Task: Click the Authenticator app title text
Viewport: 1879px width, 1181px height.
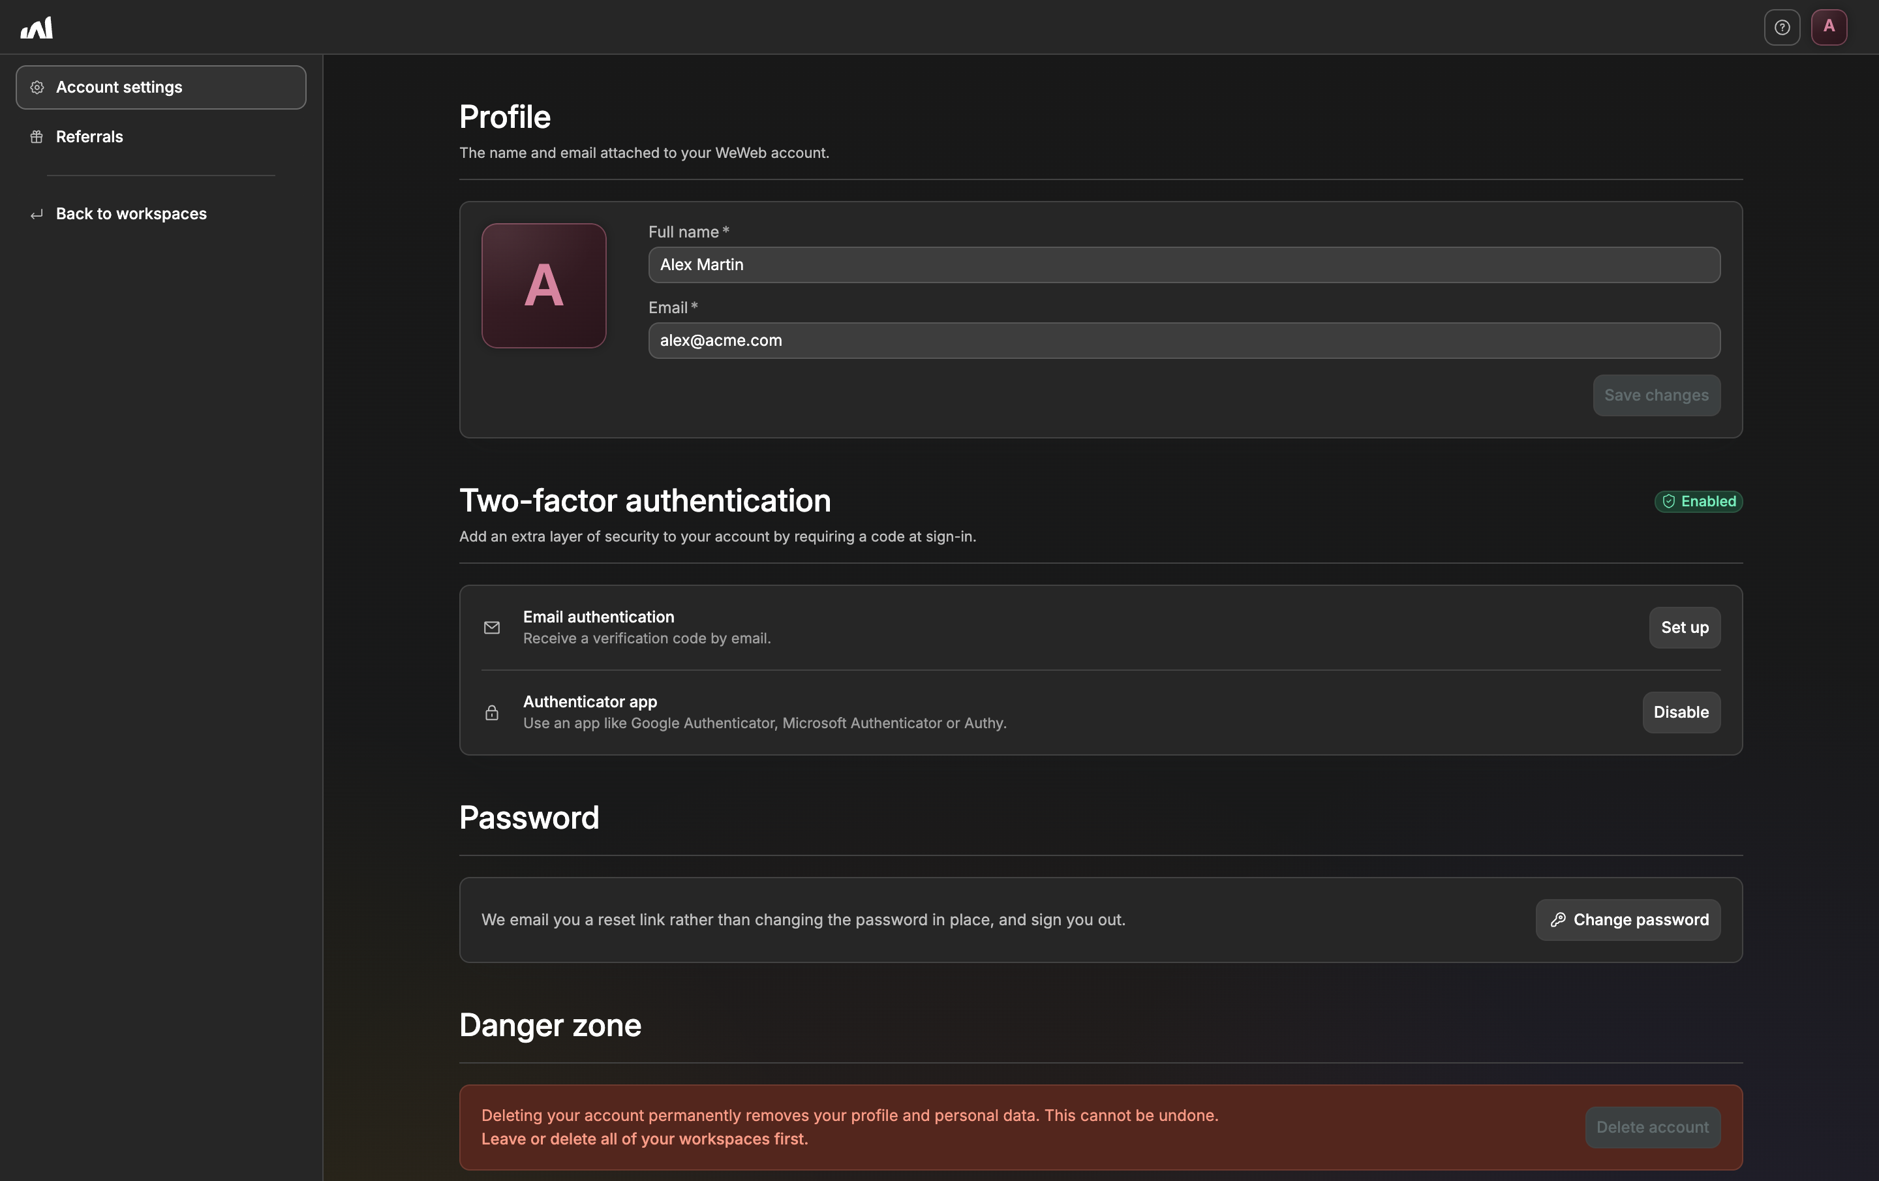Action: (590, 701)
